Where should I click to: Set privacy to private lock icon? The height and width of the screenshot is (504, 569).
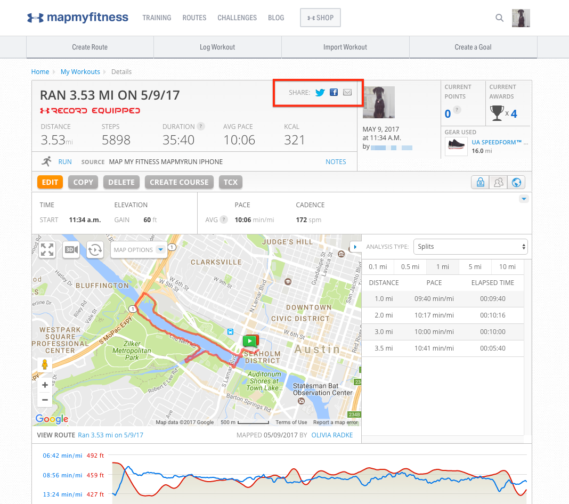click(480, 182)
